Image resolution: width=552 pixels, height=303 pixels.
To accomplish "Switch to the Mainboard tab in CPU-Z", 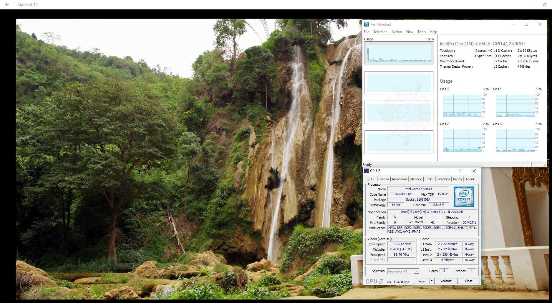I will tap(400, 179).
